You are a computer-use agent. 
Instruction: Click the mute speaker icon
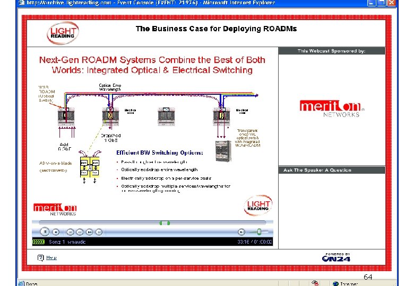[241, 232]
